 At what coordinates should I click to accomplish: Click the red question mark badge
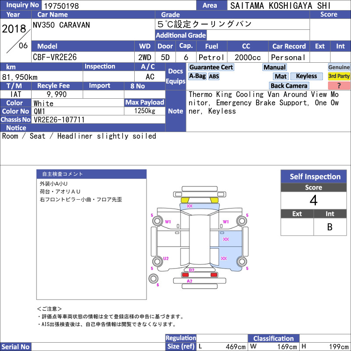pyautogui.click(x=339, y=86)
